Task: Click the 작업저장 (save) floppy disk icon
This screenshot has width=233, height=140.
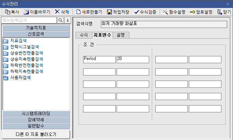Action: (109, 12)
